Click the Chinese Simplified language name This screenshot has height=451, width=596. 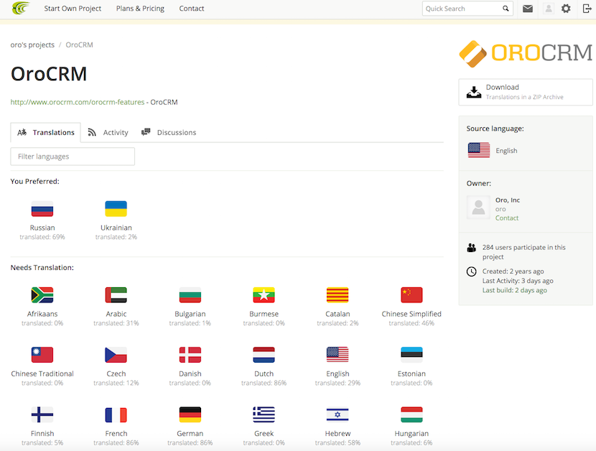(x=411, y=314)
